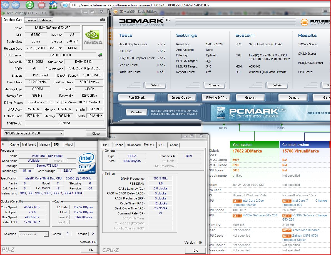Click GET IT badge for Your system GPU
331x255 pixels.
point(237,216)
